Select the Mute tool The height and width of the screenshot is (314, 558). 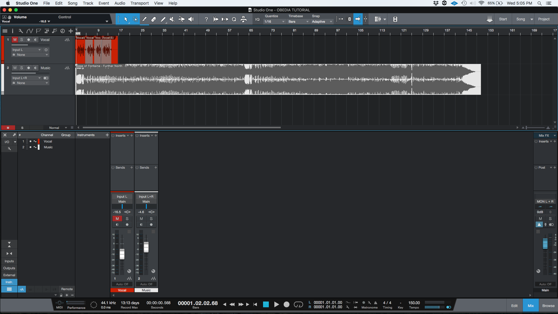pyautogui.click(x=172, y=19)
